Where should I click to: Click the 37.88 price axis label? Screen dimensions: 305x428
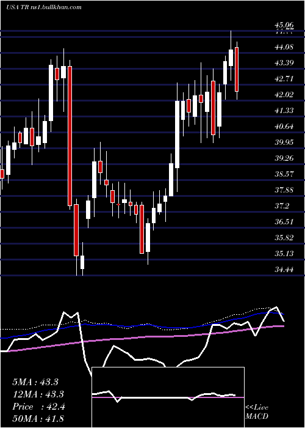point(284,190)
